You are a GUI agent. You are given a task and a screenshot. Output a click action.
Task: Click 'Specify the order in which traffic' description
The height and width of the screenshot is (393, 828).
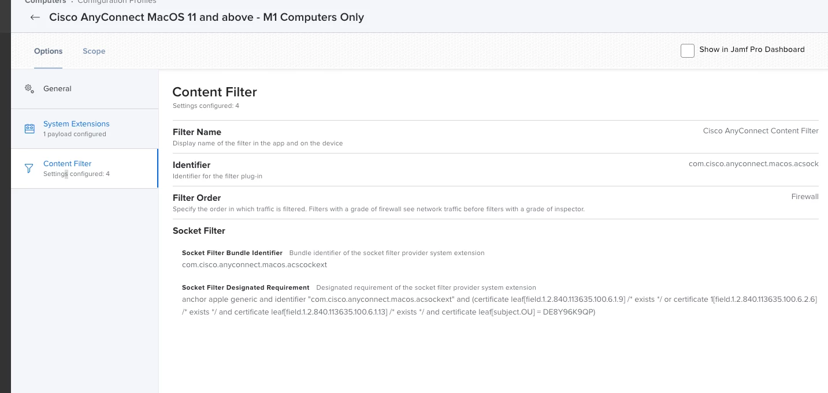[x=378, y=209]
